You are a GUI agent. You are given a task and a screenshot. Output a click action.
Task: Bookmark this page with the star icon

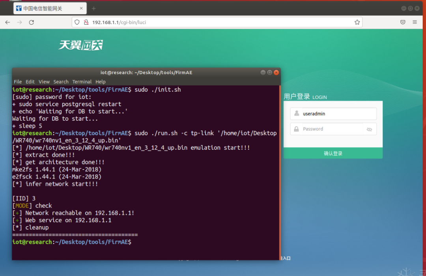coord(357,22)
